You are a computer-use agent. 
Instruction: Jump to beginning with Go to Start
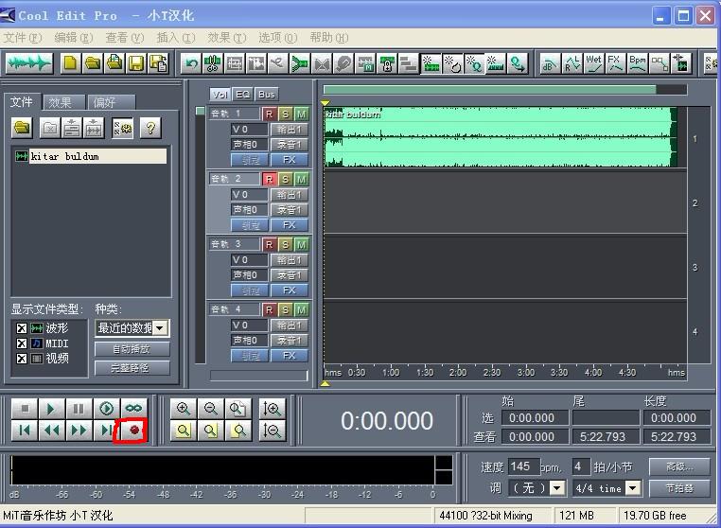[x=25, y=430]
